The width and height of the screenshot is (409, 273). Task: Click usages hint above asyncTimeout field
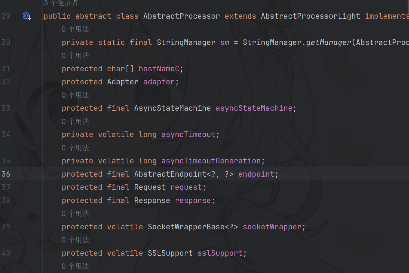tap(75, 121)
